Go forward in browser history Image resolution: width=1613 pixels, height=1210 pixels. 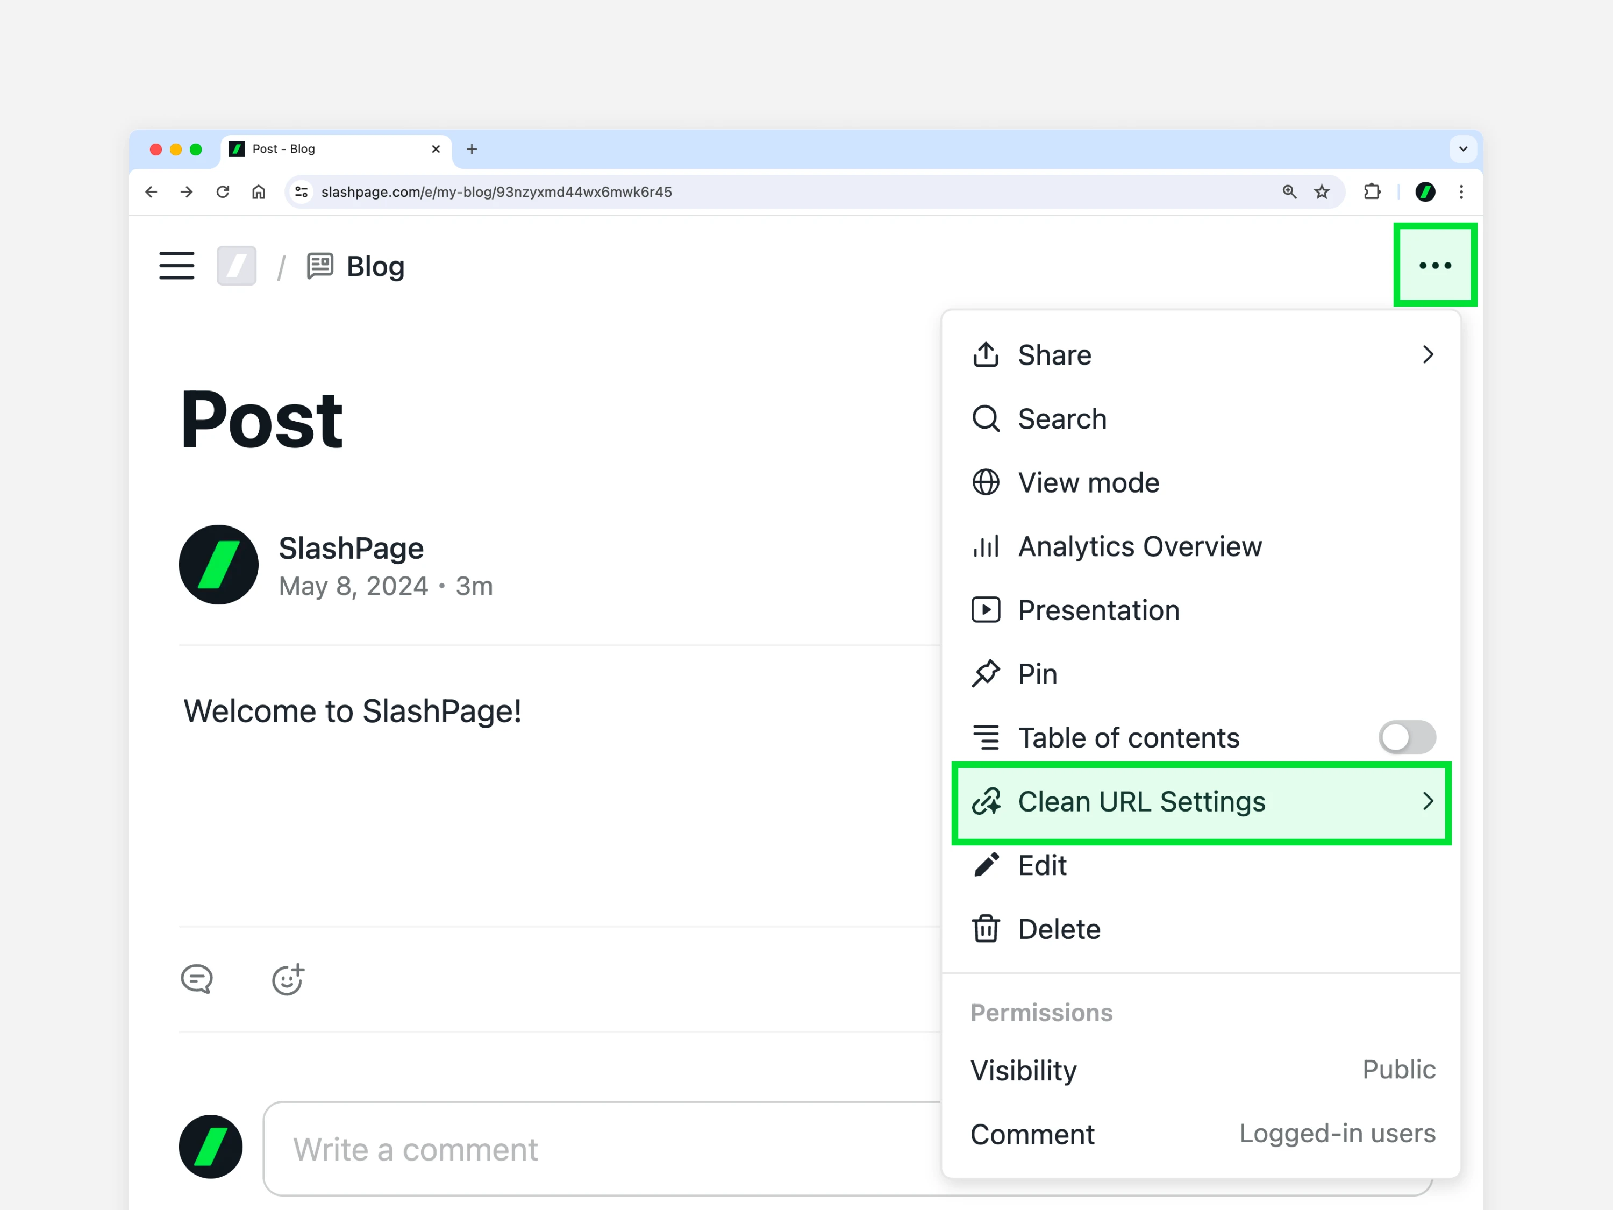coord(187,192)
